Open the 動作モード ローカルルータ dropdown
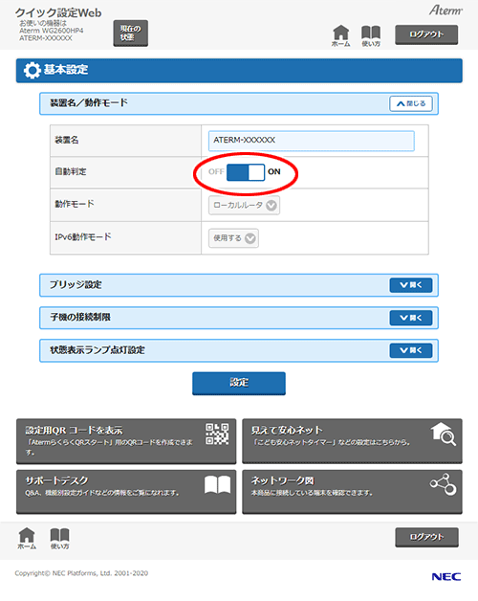478x601 pixels. [245, 206]
